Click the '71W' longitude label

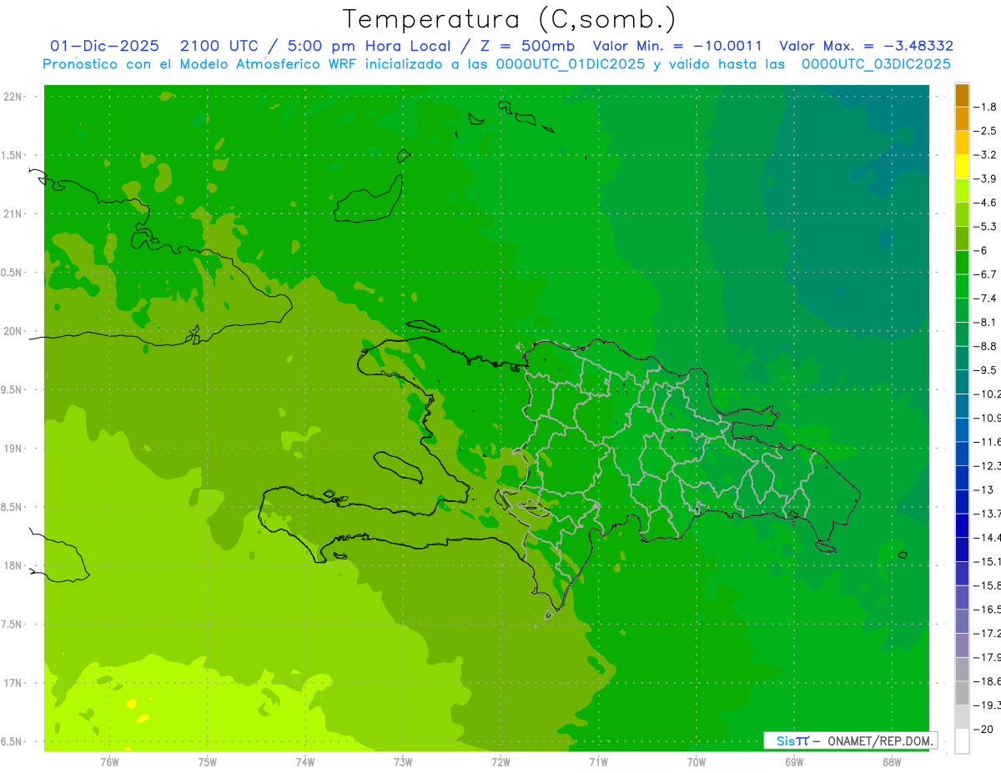[x=598, y=762]
